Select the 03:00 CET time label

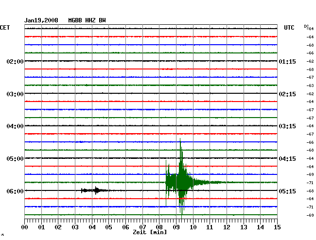tap(15, 94)
